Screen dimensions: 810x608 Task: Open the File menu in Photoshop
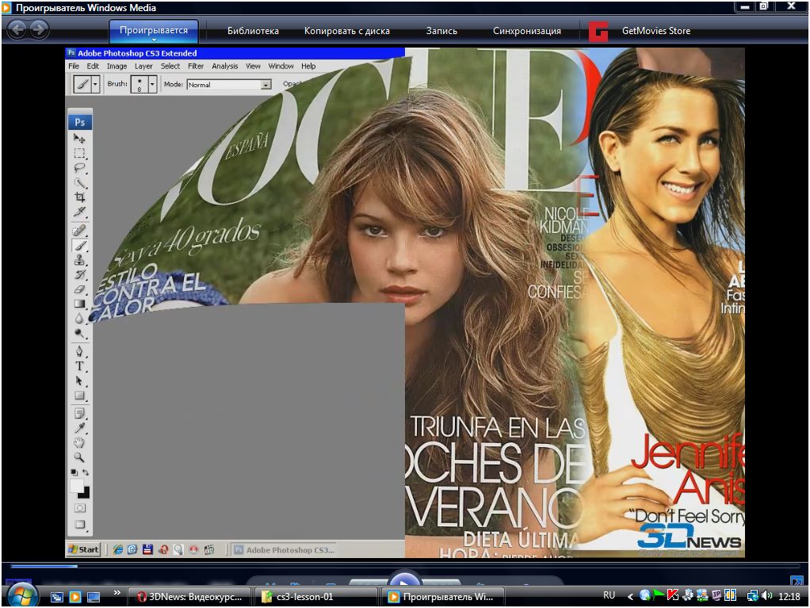click(x=74, y=66)
